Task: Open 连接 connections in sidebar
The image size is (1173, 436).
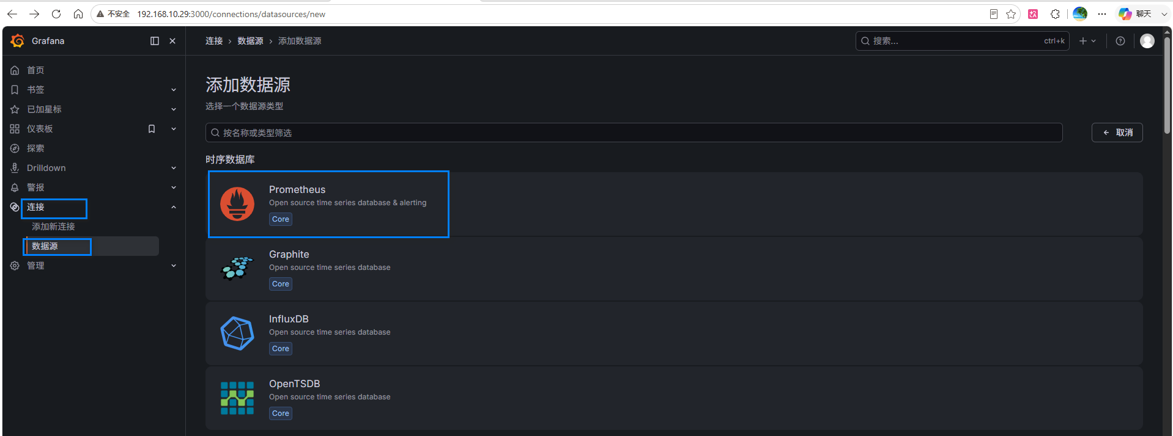Action: (x=35, y=207)
